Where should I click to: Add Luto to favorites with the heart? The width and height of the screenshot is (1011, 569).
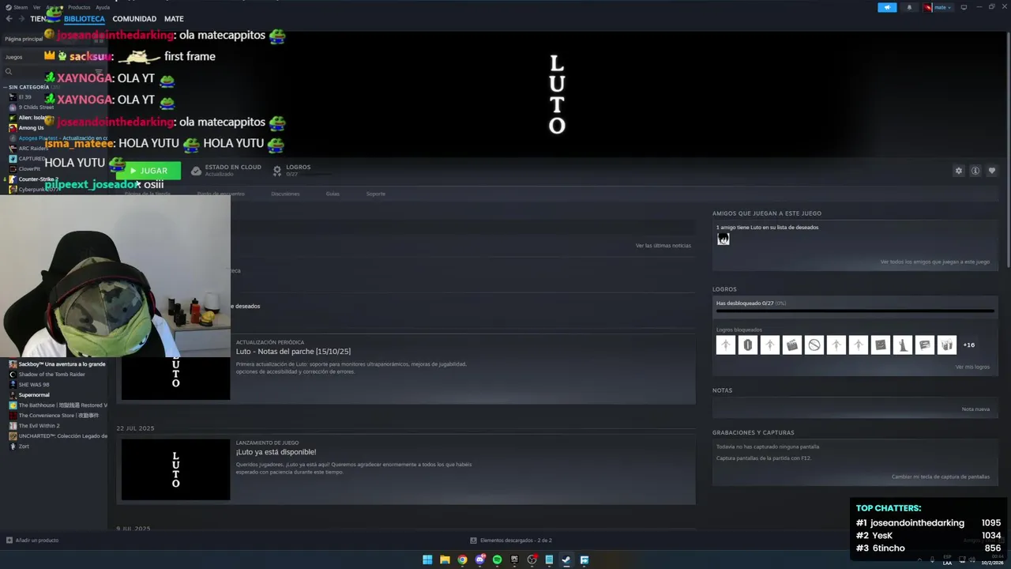992,171
